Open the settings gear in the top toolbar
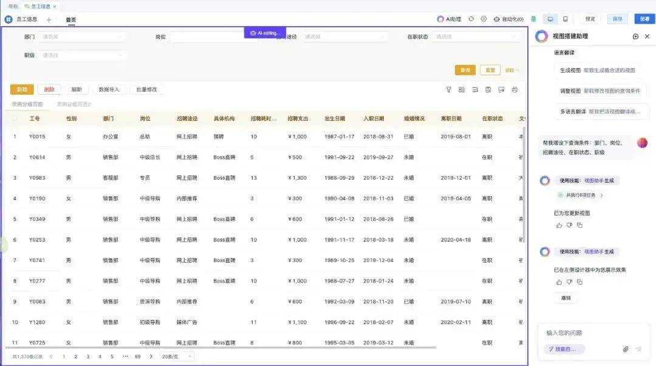The height and width of the screenshot is (366, 656). (483, 19)
